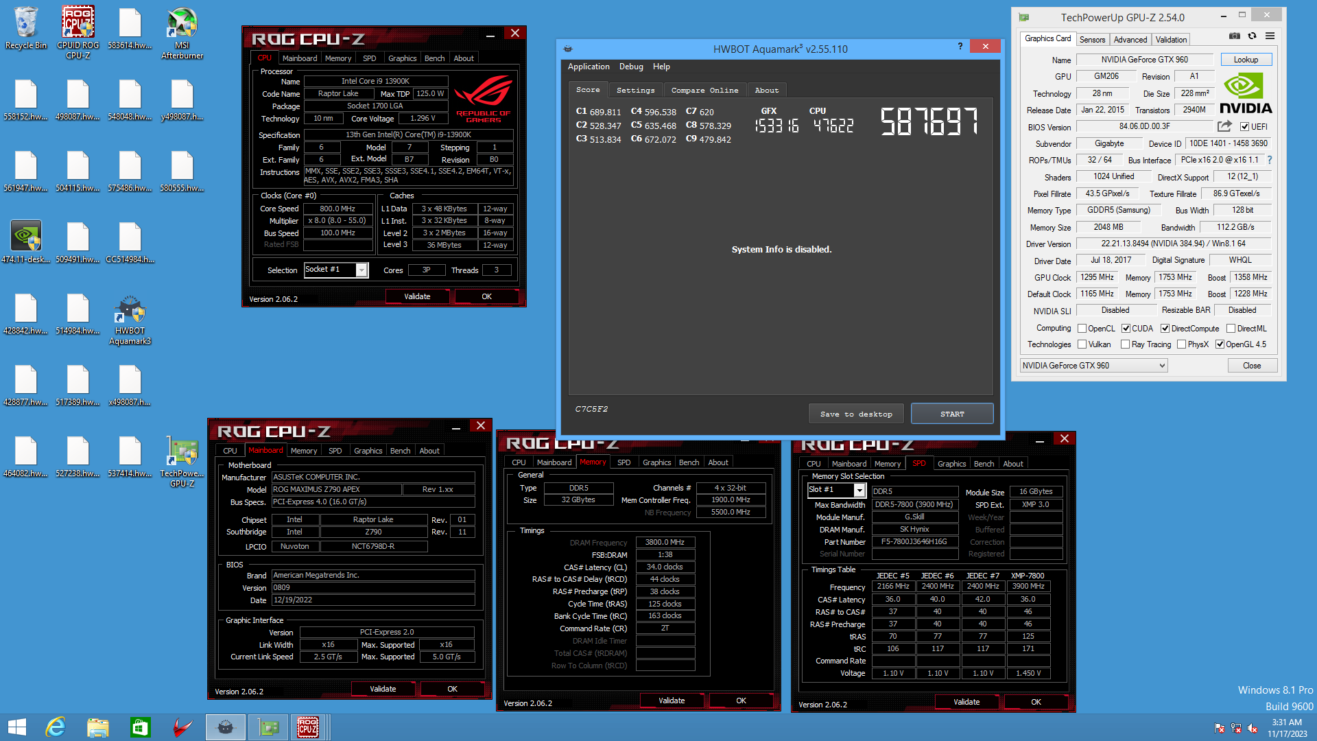Click GPU-Z taskbar button
The width and height of the screenshot is (1317, 741).
coord(268,727)
